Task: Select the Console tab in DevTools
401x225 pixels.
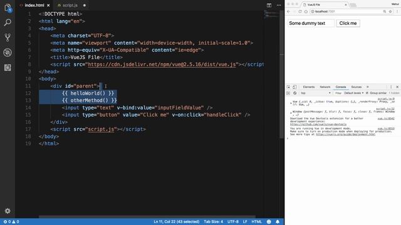Action: [341, 87]
